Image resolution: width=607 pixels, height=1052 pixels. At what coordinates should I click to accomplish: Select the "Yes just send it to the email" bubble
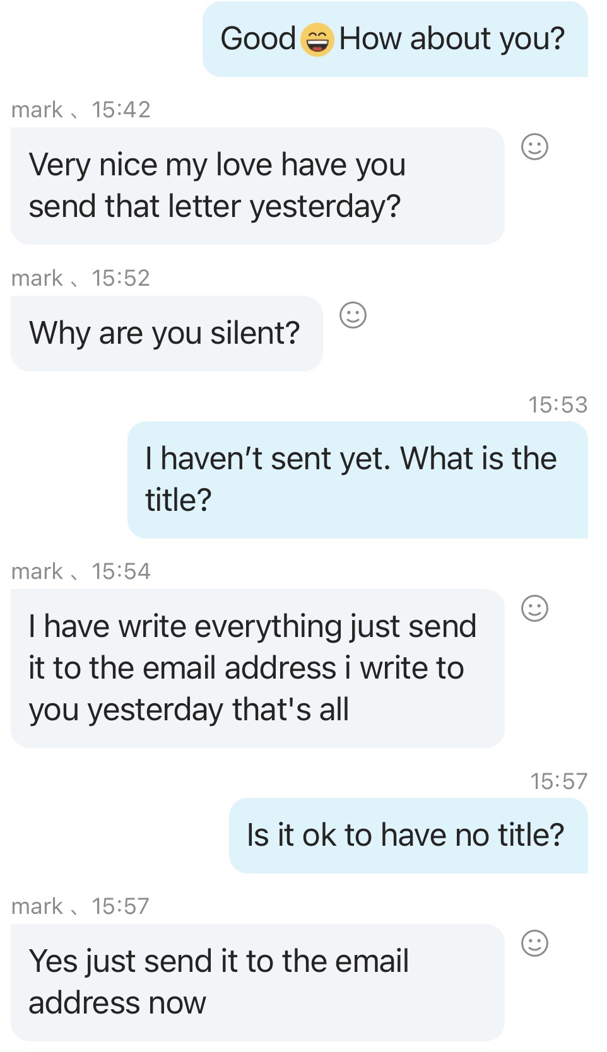(257, 982)
